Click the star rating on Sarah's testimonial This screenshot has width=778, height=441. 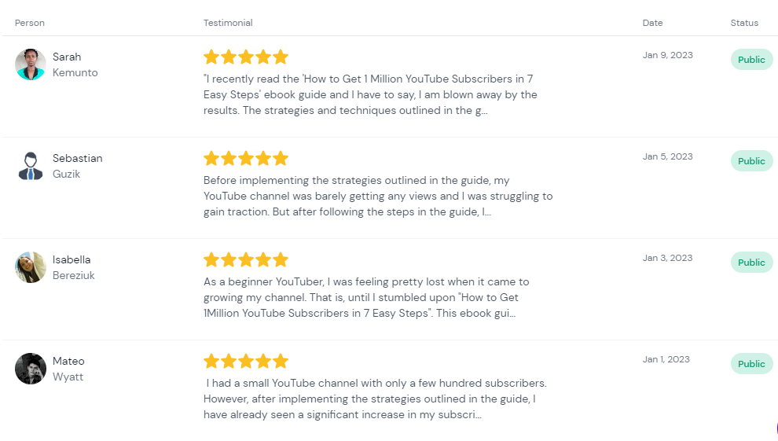pos(246,57)
